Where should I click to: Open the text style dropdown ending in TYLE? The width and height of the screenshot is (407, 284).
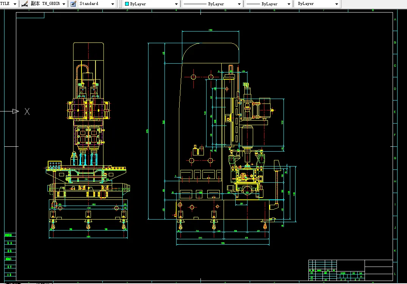(x=15, y=4)
